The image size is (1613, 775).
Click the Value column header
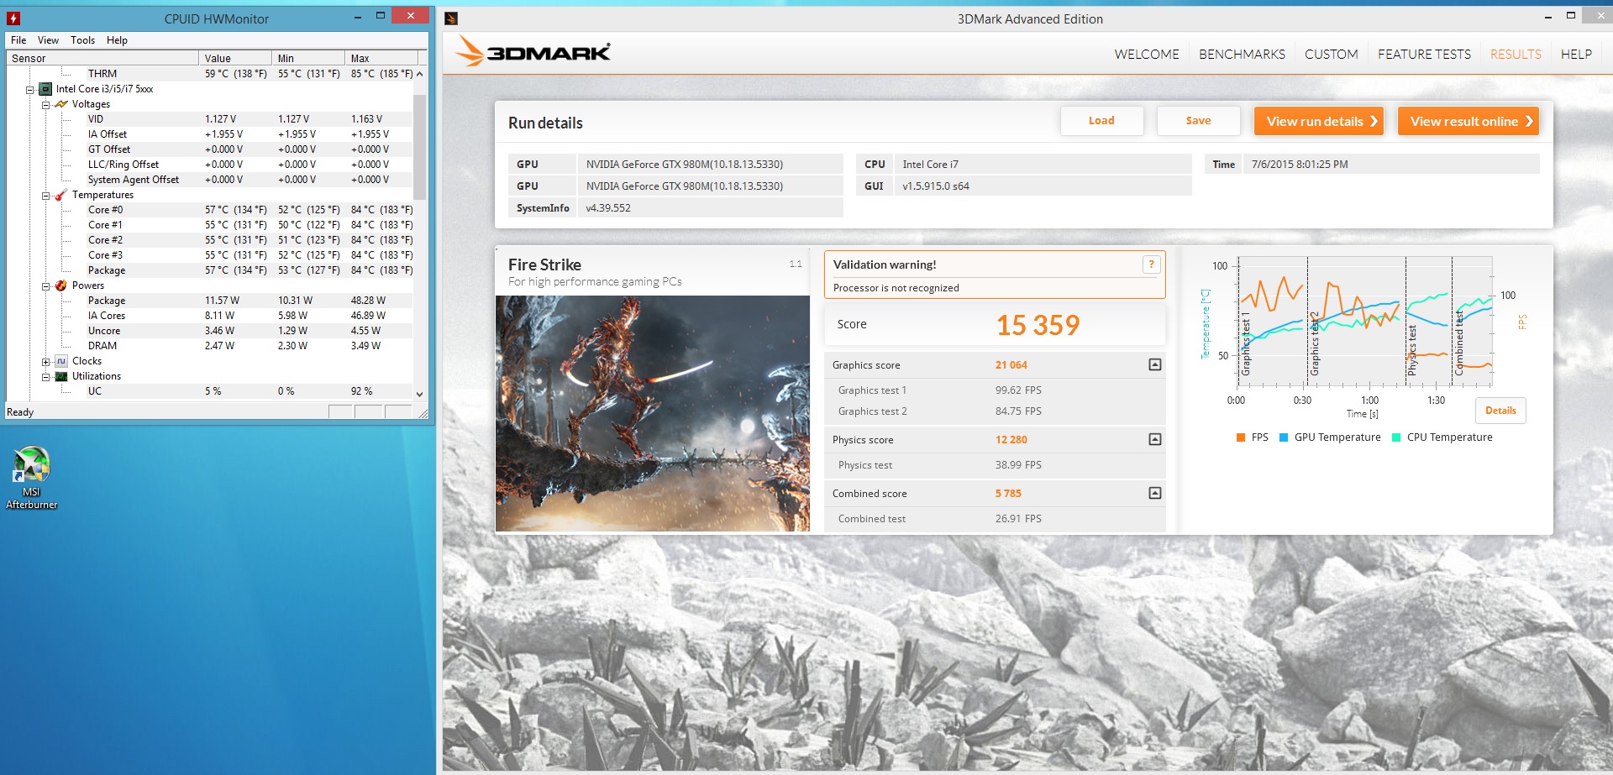tap(236, 58)
